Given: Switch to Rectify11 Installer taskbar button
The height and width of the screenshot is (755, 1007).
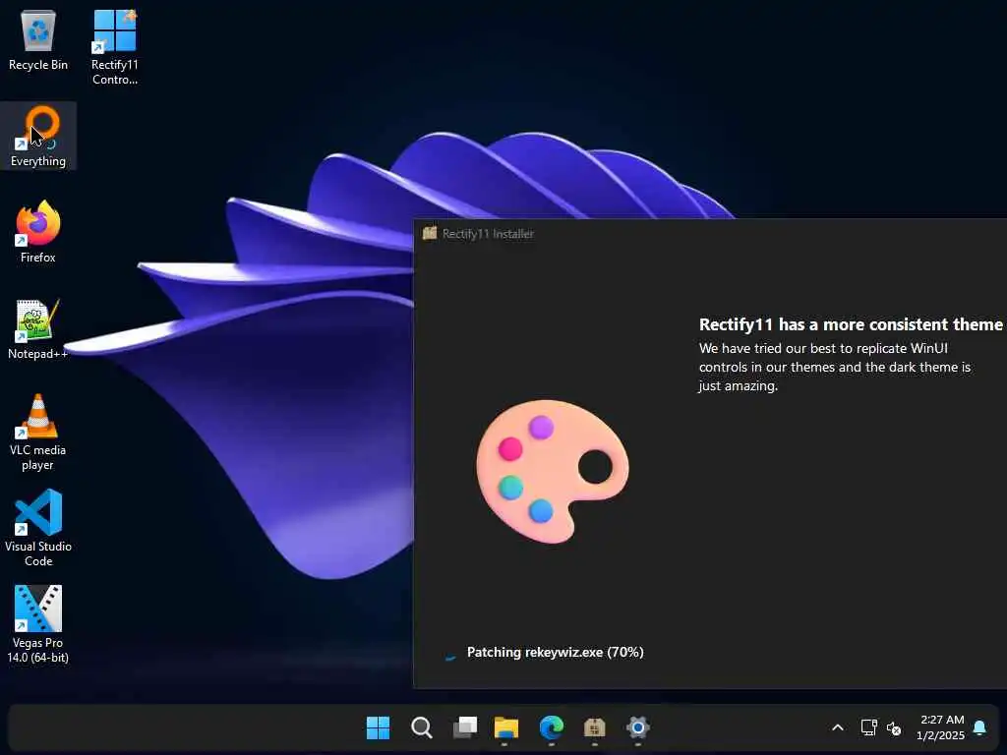Looking at the screenshot, I should 595,727.
